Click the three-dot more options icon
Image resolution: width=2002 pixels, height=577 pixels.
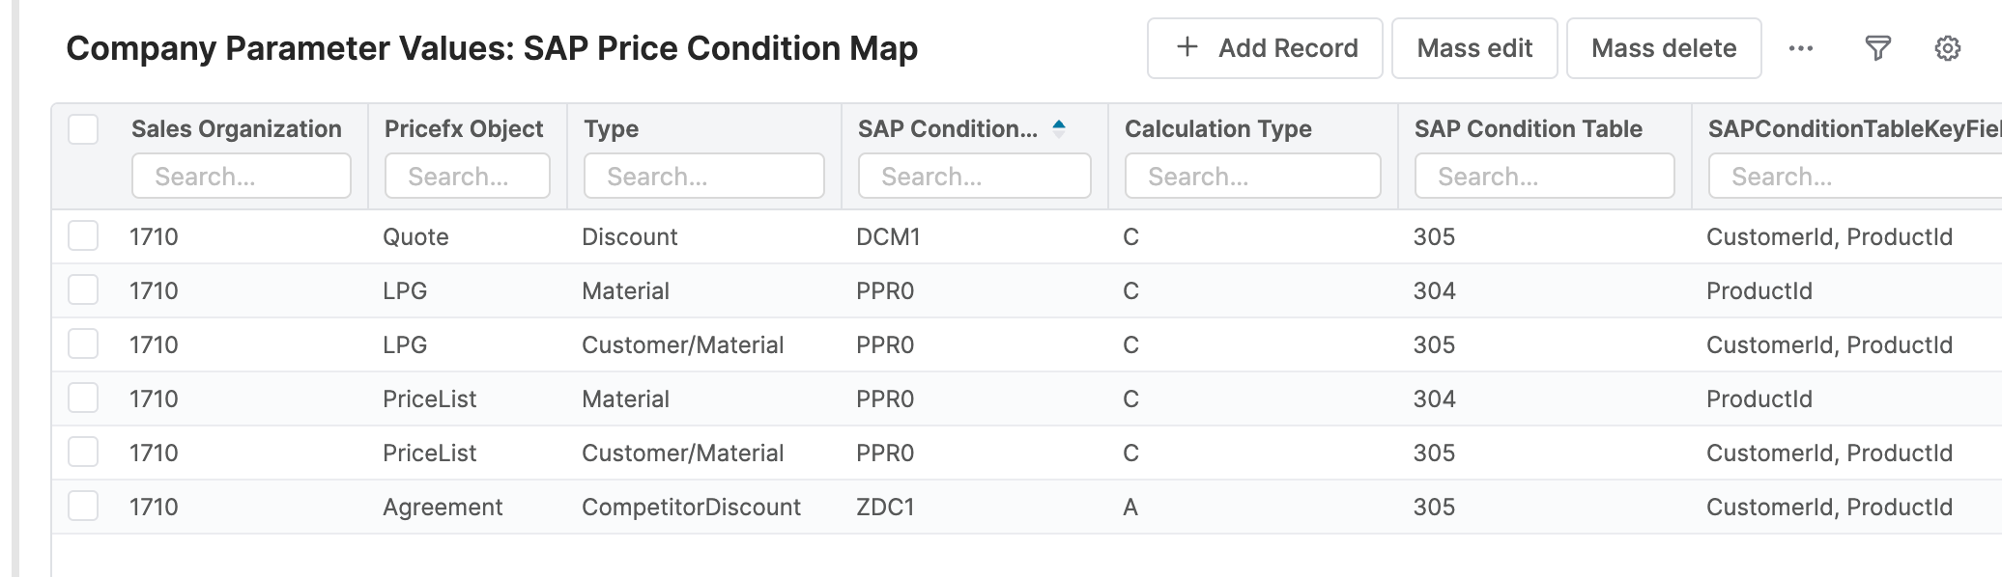click(x=1801, y=47)
